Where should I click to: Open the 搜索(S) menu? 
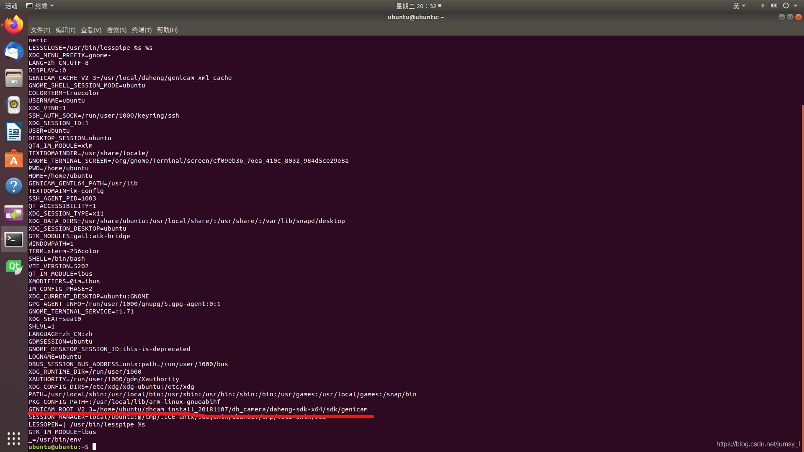point(116,30)
